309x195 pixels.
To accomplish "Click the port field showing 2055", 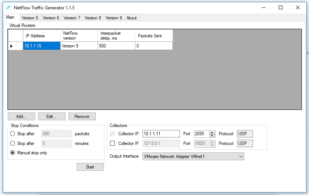I will click(x=202, y=134).
